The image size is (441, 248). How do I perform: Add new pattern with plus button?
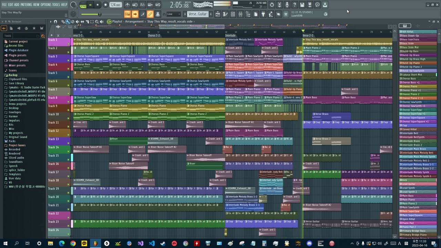(211, 14)
